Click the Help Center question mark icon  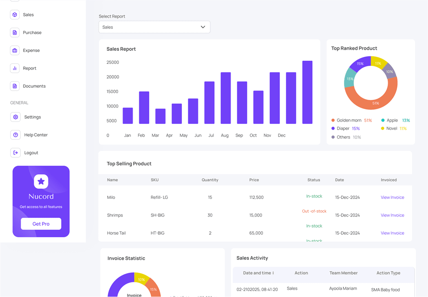(x=16, y=135)
